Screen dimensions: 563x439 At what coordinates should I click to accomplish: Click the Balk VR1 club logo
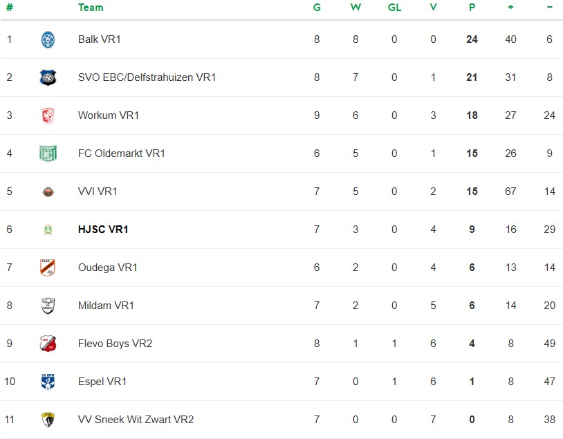pos(48,39)
